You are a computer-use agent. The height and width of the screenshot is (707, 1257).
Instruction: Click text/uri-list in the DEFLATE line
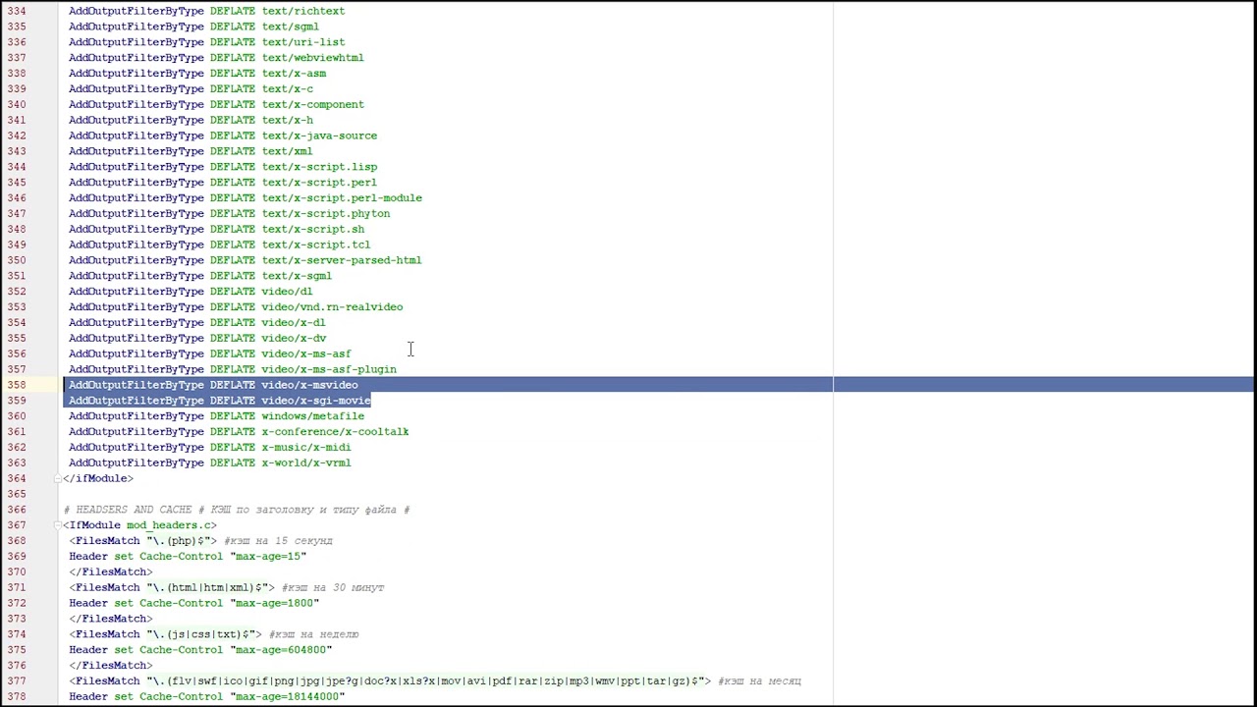tap(303, 42)
